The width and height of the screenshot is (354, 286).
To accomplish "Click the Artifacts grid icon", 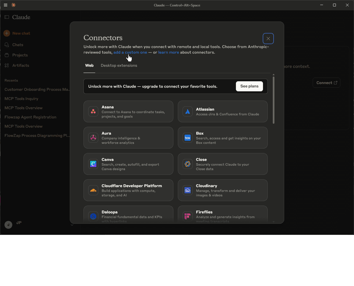I will point(7,65).
